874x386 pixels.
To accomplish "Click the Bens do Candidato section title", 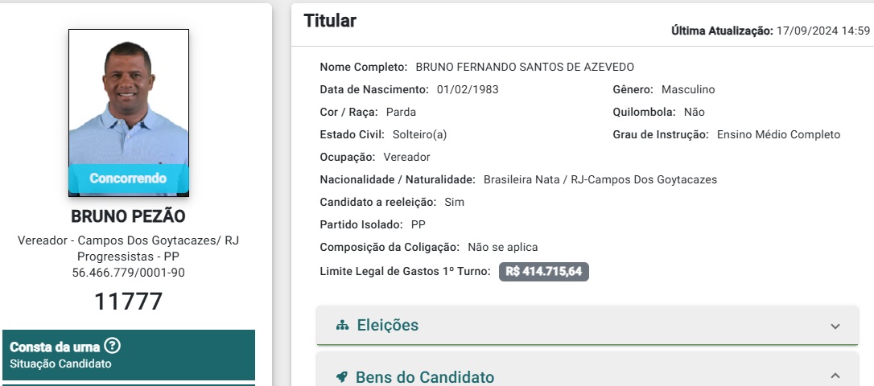I will 425,377.
